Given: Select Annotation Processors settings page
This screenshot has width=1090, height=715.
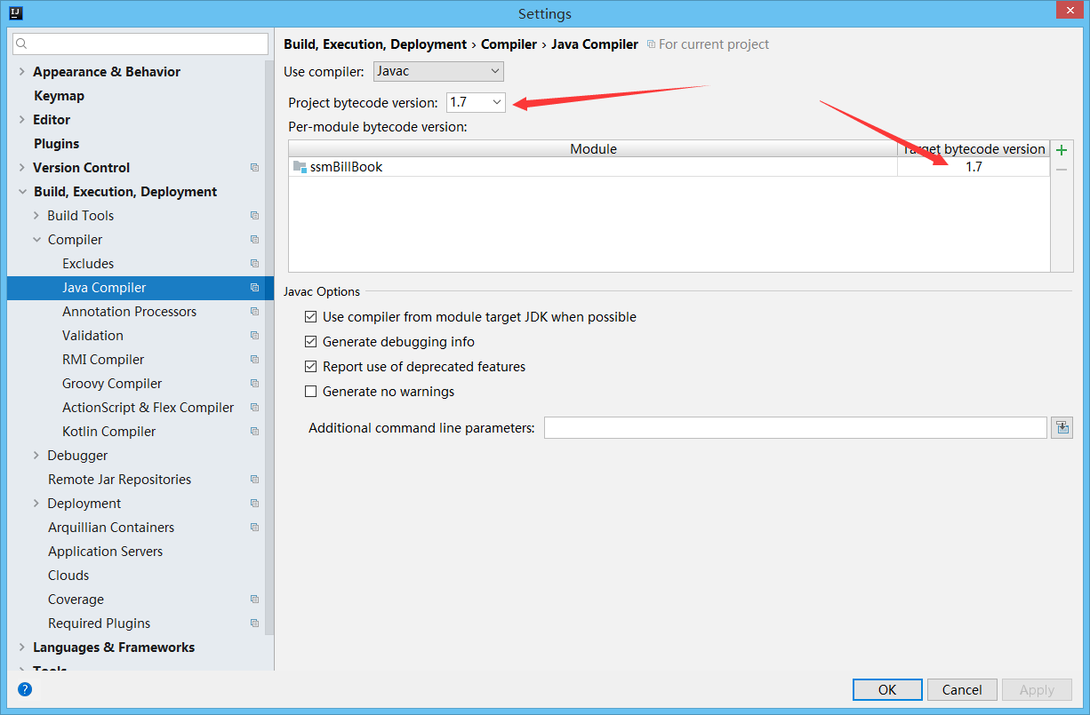Looking at the screenshot, I should [129, 312].
